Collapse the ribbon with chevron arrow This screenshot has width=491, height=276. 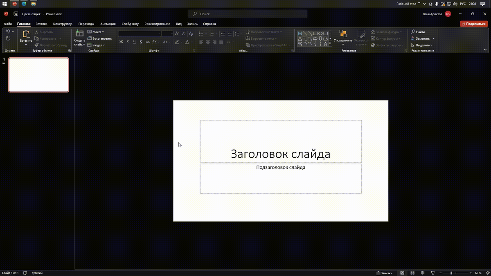click(485, 51)
